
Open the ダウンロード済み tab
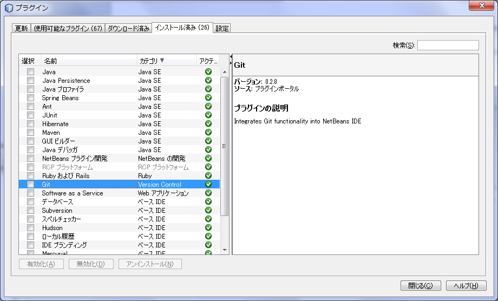click(128, 28)
